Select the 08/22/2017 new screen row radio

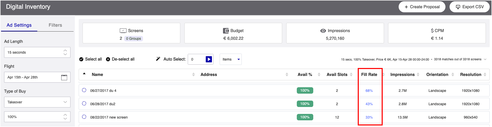[84, 117]
